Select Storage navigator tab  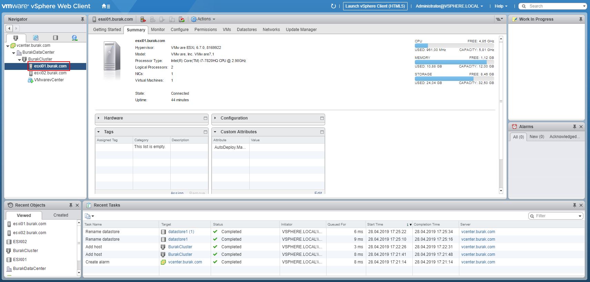tap(55, 38)
